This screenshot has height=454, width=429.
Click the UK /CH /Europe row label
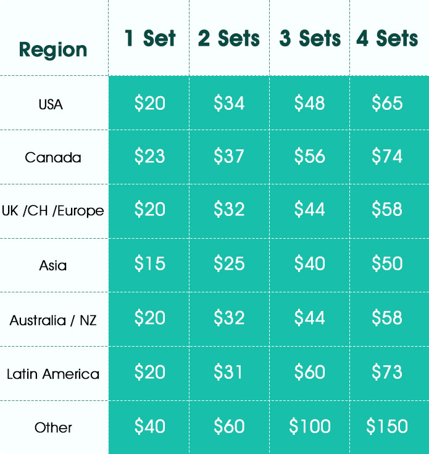pos(52,211)
